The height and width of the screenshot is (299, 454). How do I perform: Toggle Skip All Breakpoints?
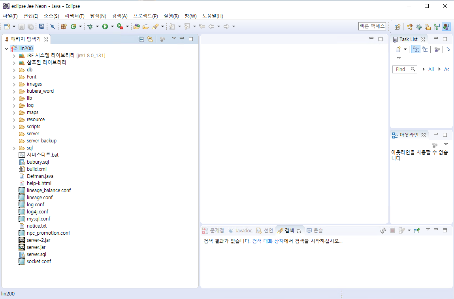coord(53,26)
